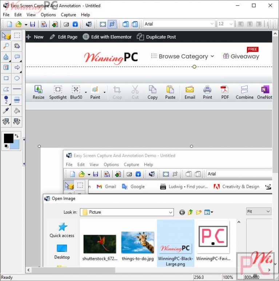Image resolution: width=279 pixels, height=281 pixels.
Task: Click the print tool in left toolbox
Action: pyautogui.click(x=17, y=100)
